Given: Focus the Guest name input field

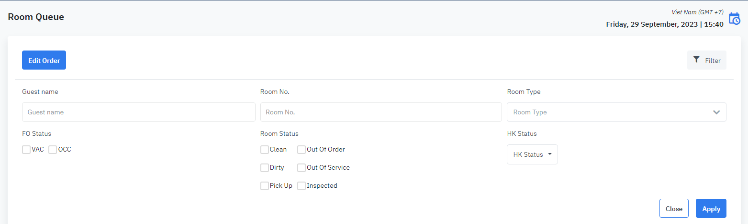Looking at the screenshot, I should [x=138, y=112].
